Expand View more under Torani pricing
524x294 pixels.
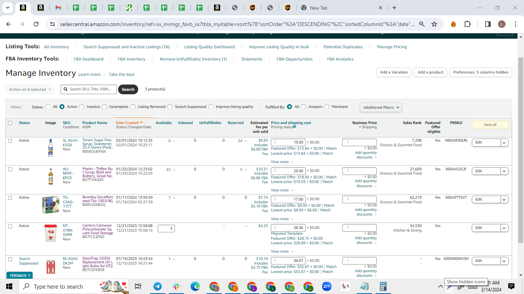click(x=282, y=162)
